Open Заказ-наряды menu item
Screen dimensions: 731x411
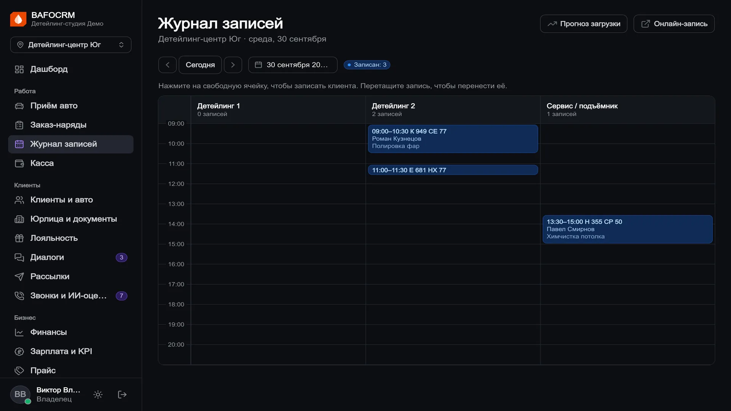(71, 125)
